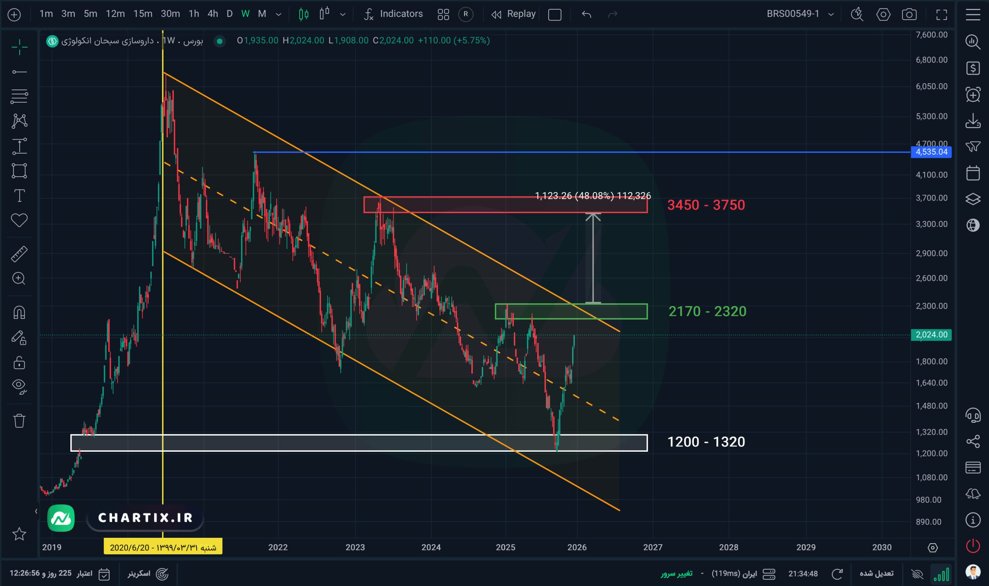This screenshot has width=989, height=586.
Task: Select the crosshair cursor tool
Action: coord(19,47)
